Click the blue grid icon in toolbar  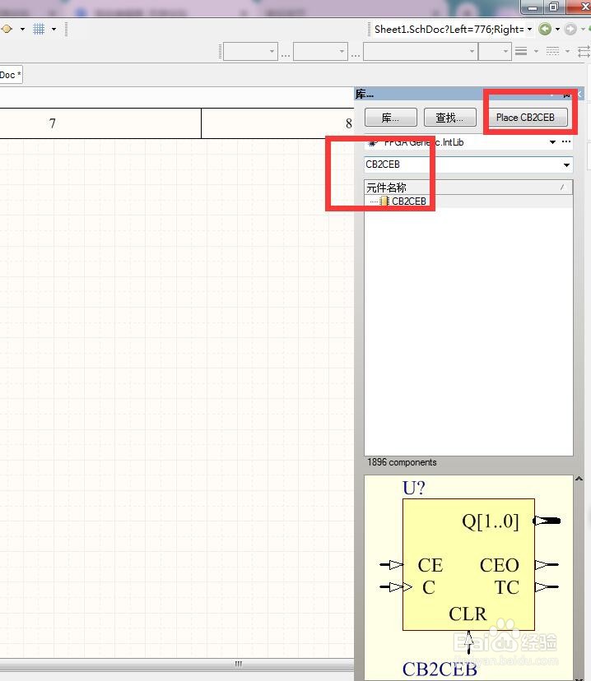pos(39,29)
